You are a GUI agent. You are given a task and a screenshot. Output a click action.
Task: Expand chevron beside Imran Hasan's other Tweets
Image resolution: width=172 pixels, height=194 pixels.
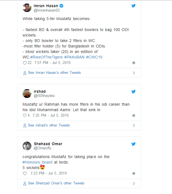click(134, 73)
